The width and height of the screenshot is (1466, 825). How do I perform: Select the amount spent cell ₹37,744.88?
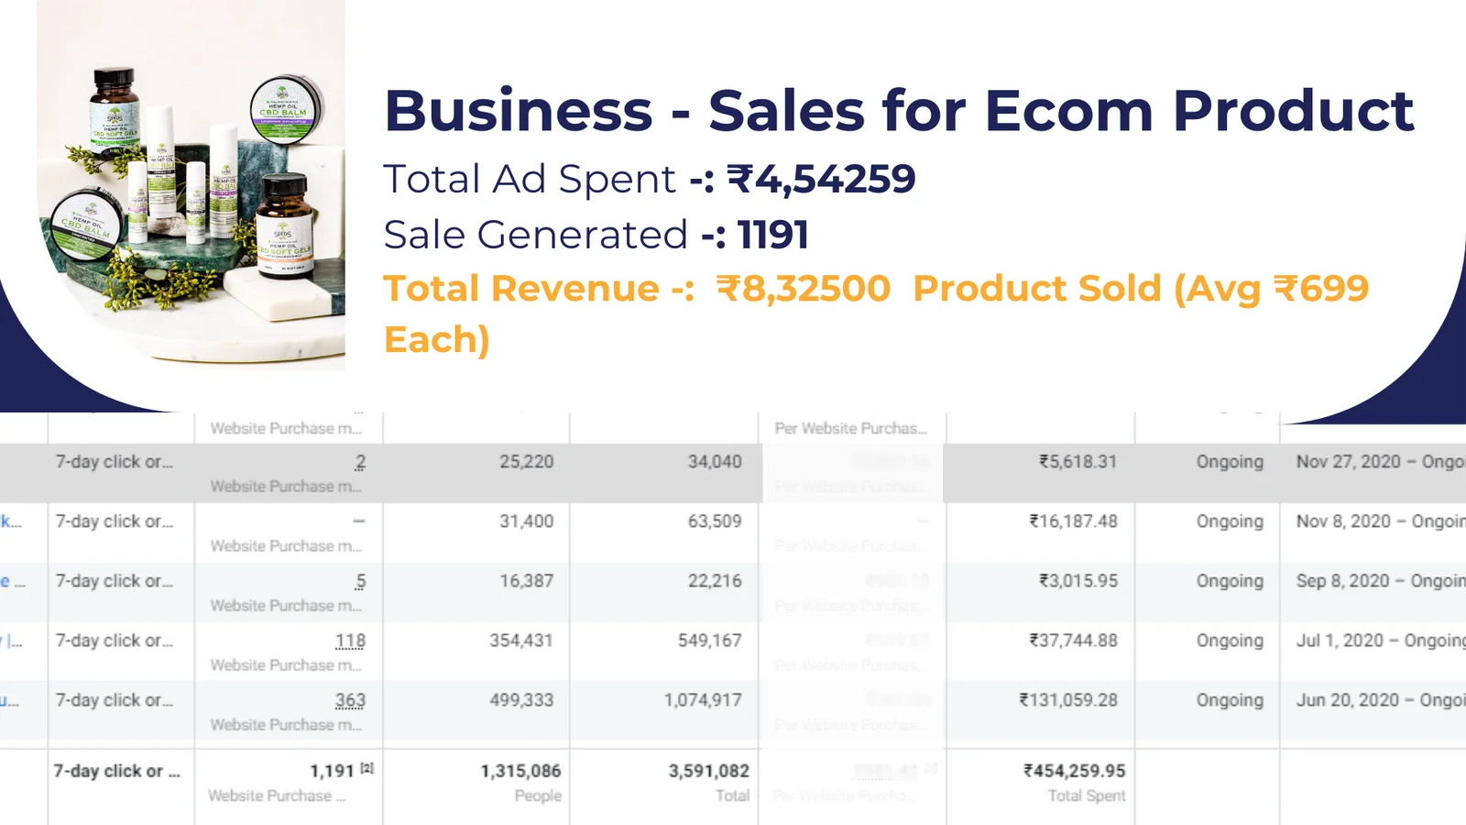[x=1073, y=641]
